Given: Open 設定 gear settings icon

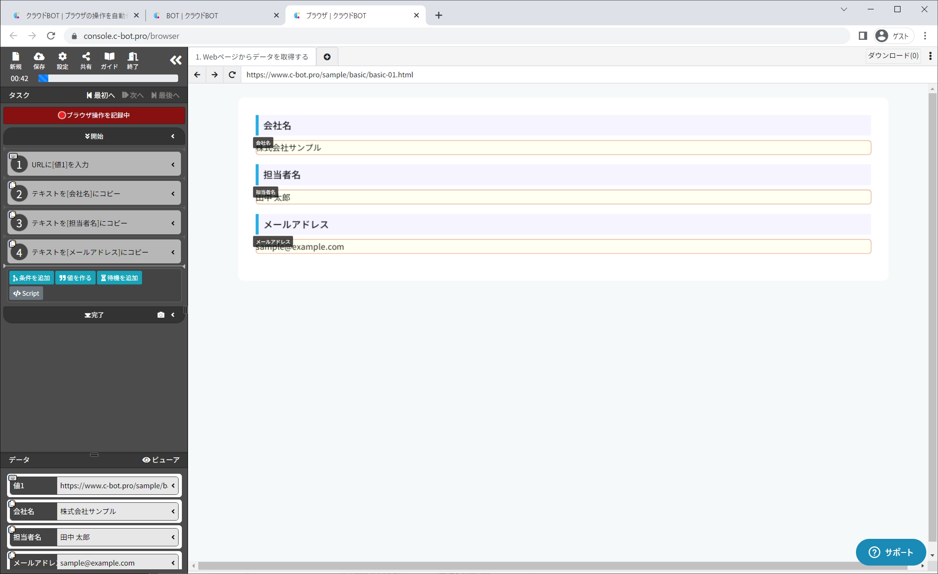Looking at the screenshot, I should (62, 60).
